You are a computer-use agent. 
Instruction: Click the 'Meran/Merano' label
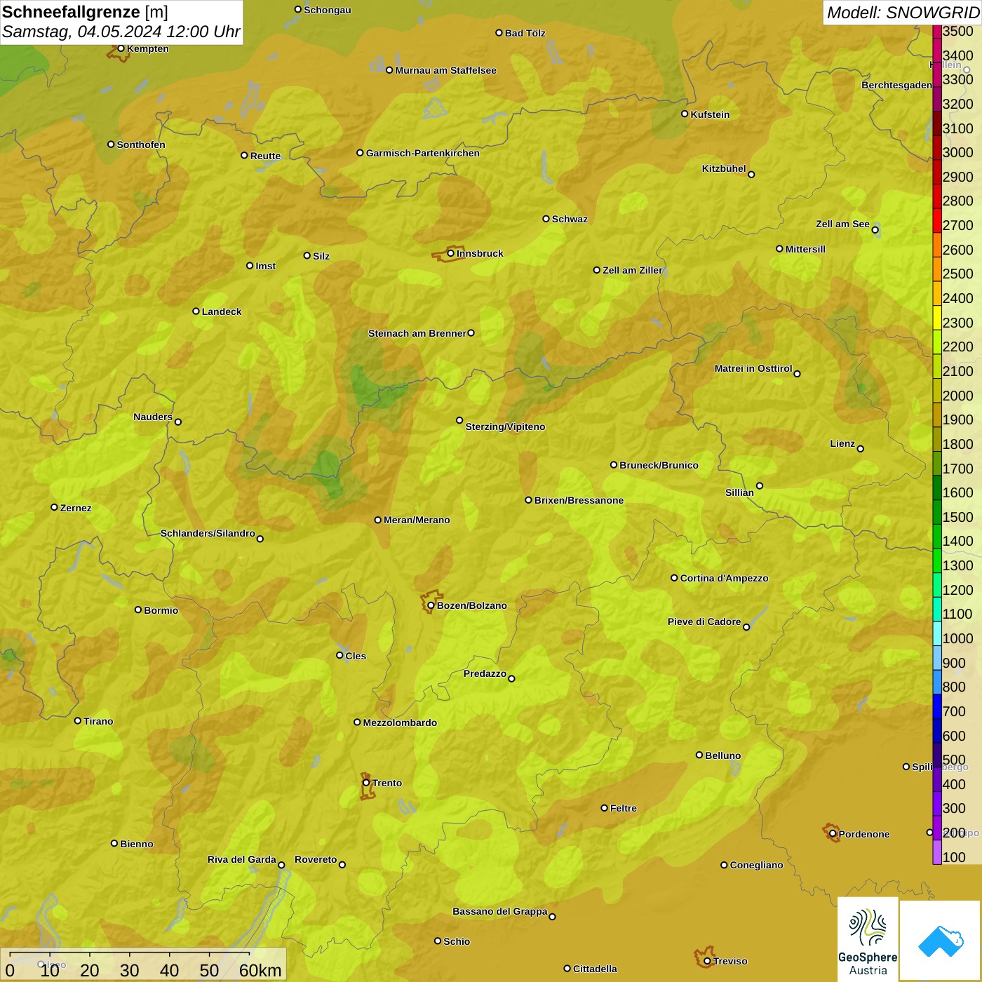click(x=417, y=520)
